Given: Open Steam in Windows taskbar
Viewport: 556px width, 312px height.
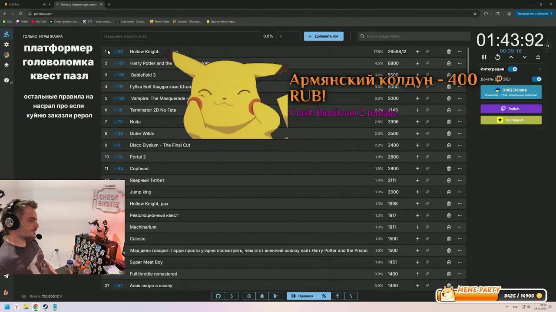Looking at the screenshot, I should pos(45,307).
